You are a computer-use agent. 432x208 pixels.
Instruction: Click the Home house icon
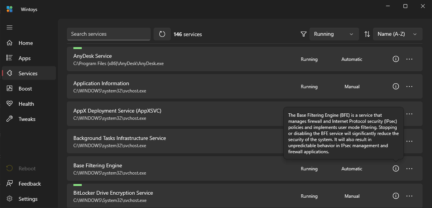(10, 43)
